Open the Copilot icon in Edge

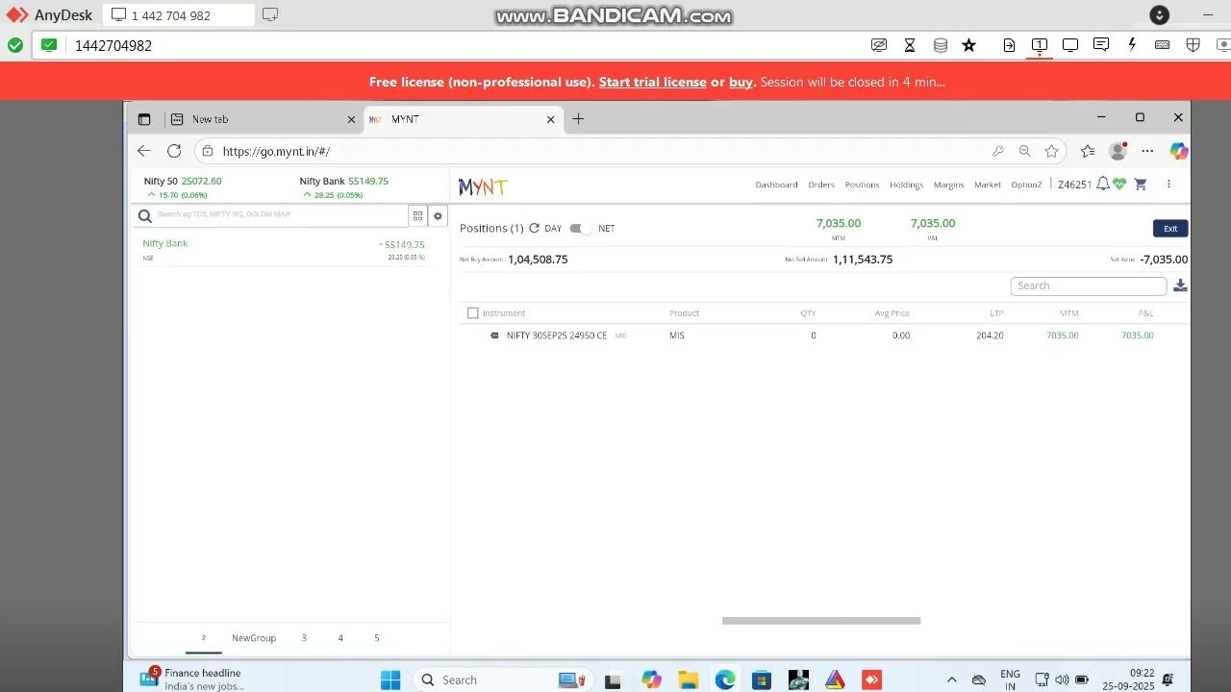click(x=1179, y=151)
